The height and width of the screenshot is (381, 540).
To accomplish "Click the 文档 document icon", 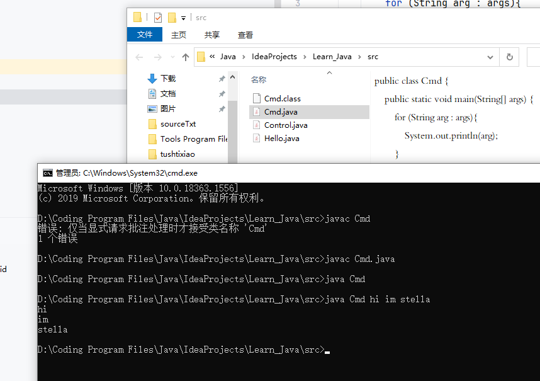I will [x=152, y=94].
